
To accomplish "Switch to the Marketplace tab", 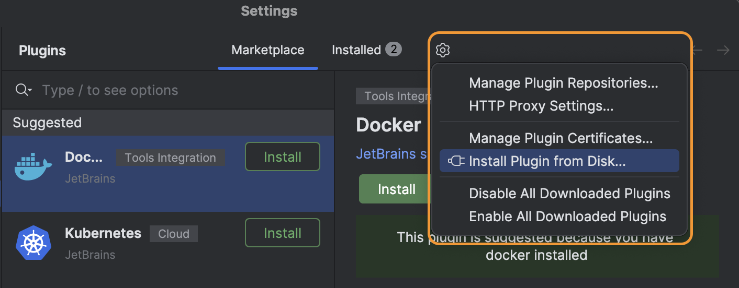I will [268, 50].
